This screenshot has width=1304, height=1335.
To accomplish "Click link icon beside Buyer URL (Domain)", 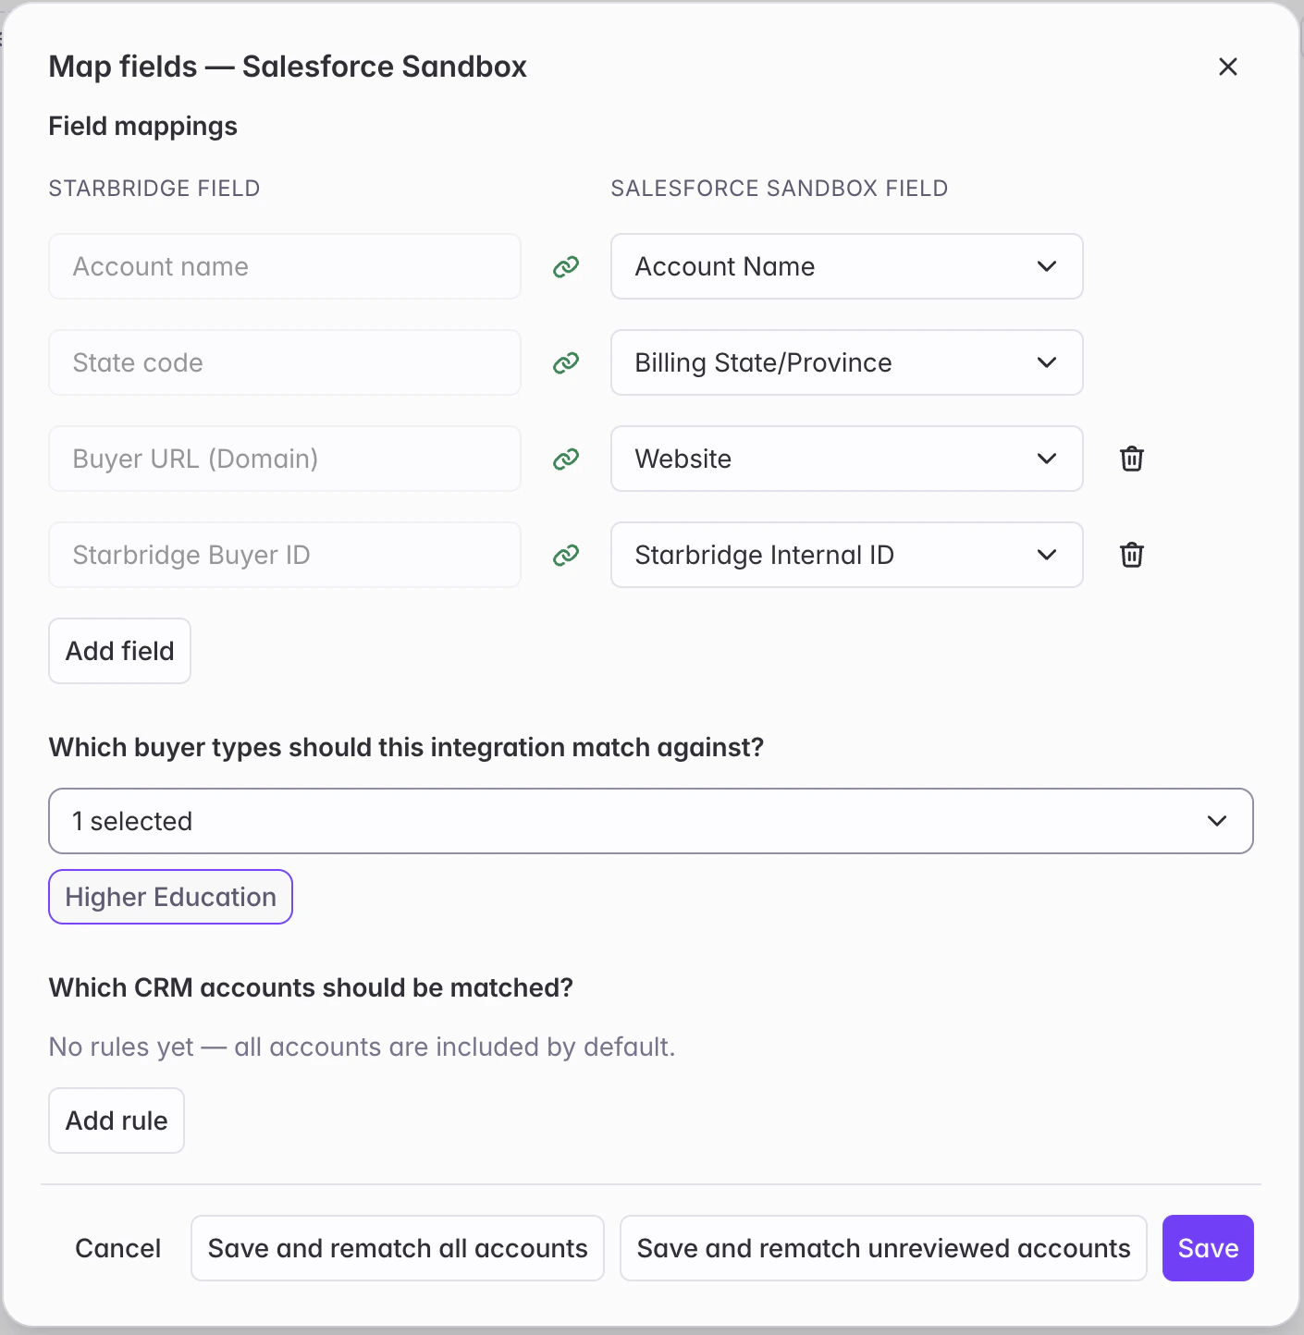I will coord(566,459).
